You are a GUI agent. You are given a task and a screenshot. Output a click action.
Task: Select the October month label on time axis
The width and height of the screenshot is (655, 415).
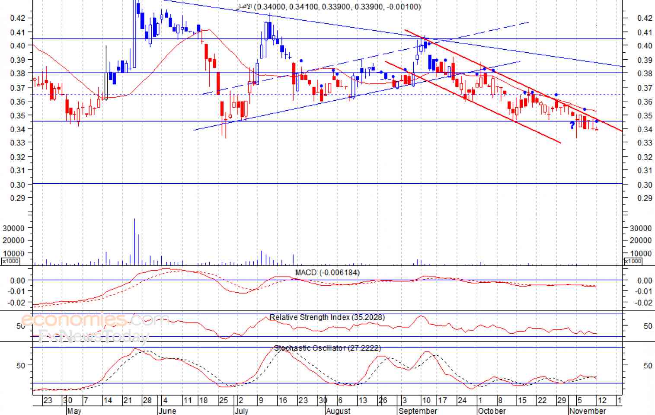[x=492, y=411]
